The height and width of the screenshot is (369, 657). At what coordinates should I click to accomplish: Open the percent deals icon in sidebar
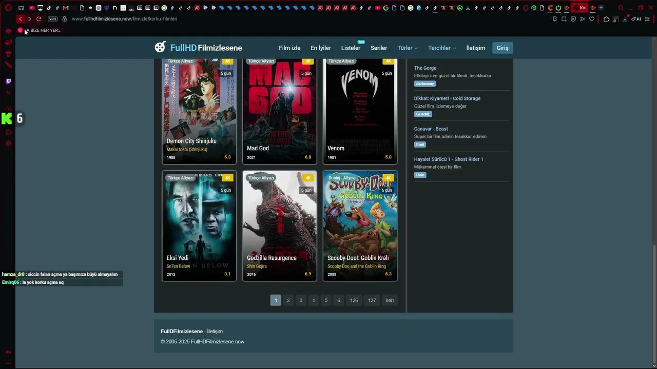coord(8,93)
